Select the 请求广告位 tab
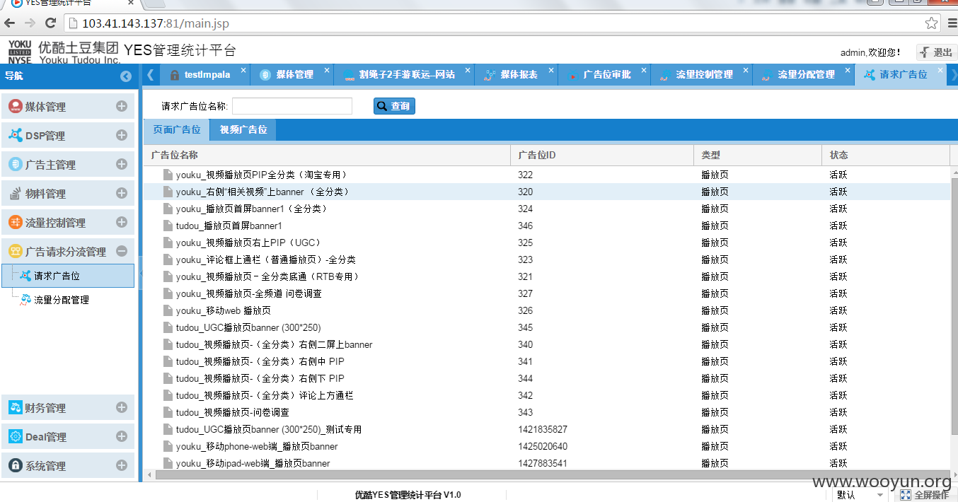Image resolution: width=958 pixels, height=502 pixels. click(x=900, y=75)
